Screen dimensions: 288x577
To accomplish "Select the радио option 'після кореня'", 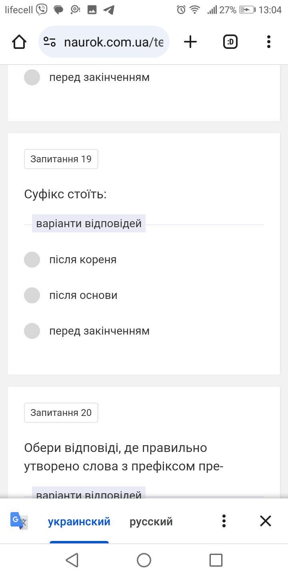I will tap(32, 260).
